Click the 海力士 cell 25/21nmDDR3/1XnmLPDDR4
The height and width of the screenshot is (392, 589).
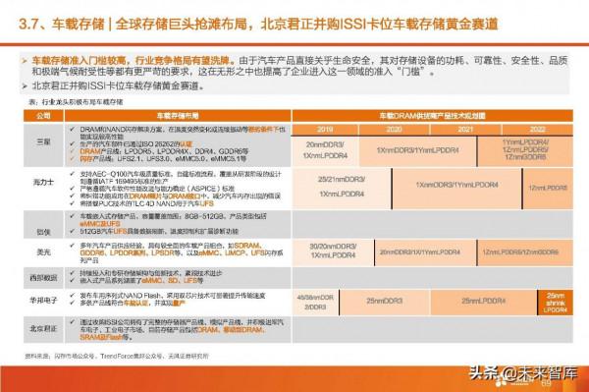click(342, 188)
